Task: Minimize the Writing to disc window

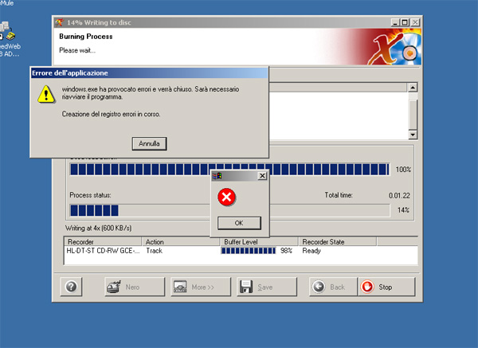Action: coord(395,22)
